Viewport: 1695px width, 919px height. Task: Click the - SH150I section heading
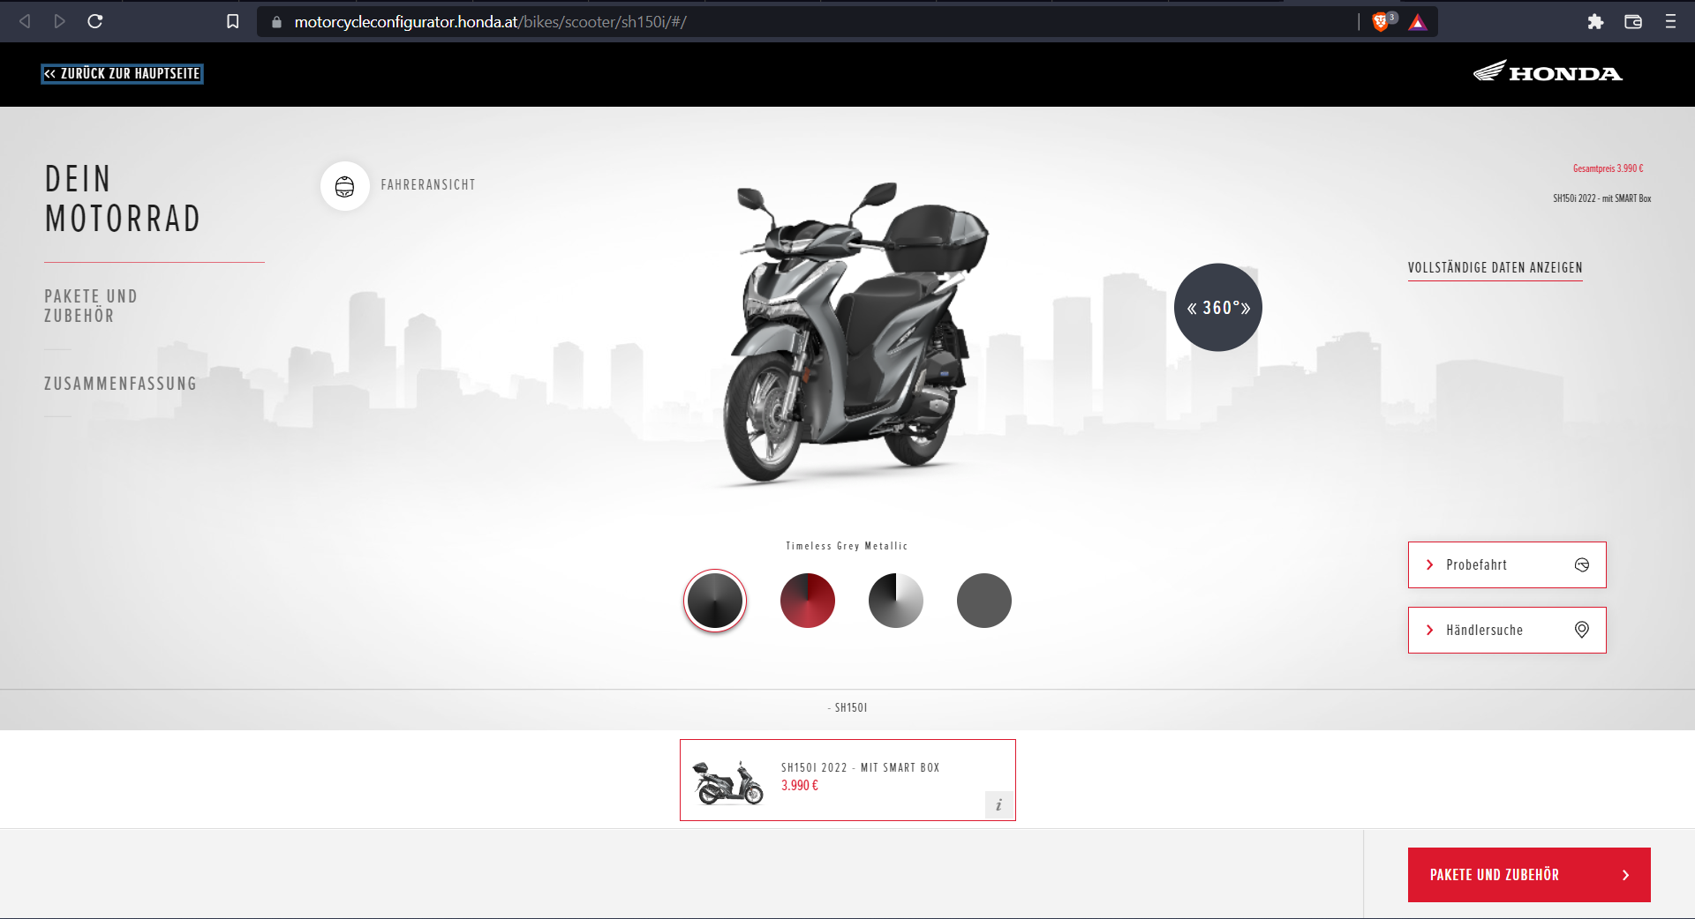click(x=847, y=707)
